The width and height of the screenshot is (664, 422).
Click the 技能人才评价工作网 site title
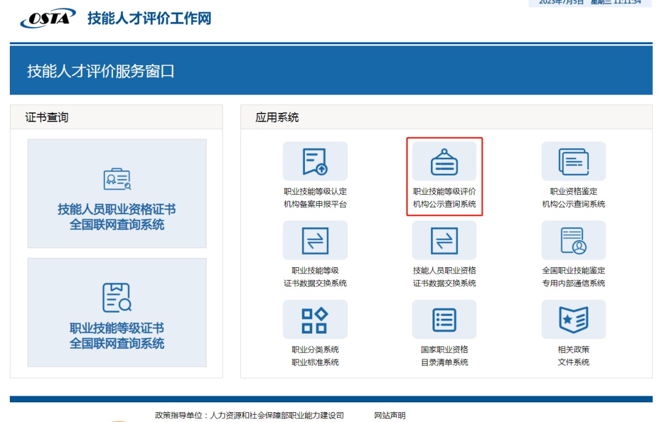tap(149, 18)
